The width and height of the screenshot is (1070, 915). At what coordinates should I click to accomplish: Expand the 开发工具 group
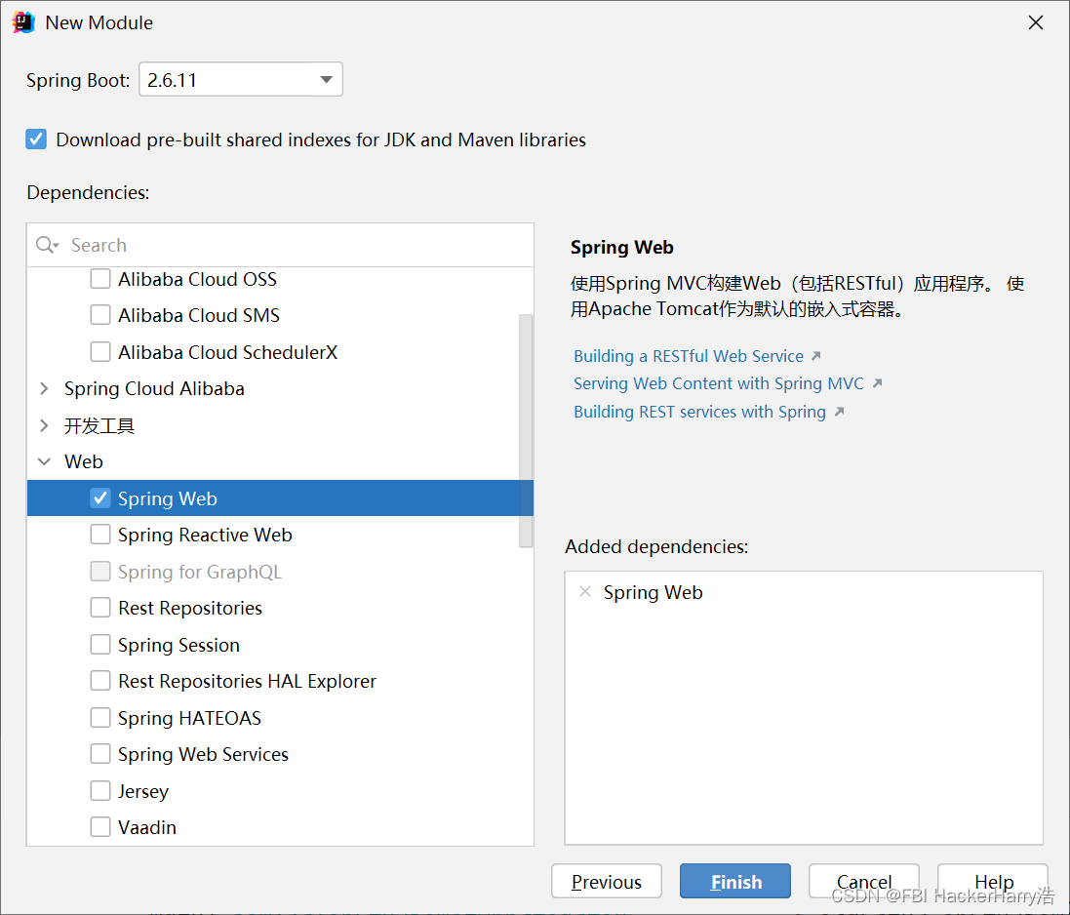pos(44,425)
